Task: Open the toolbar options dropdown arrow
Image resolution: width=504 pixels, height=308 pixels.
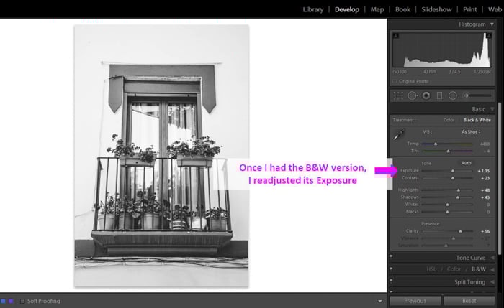Action: [380, 301]
